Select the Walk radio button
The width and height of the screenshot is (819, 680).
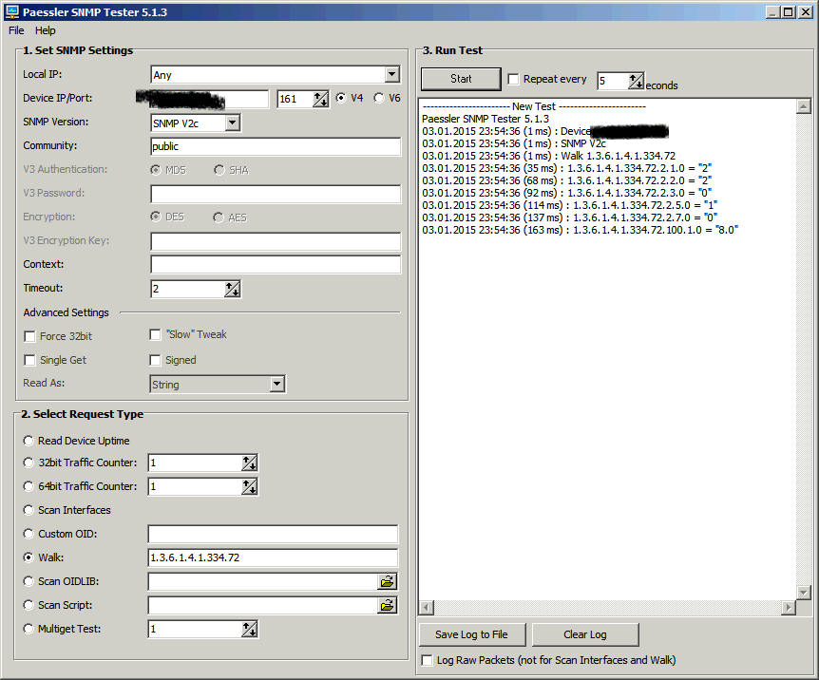pyautogui.click(x=29, y=557)
